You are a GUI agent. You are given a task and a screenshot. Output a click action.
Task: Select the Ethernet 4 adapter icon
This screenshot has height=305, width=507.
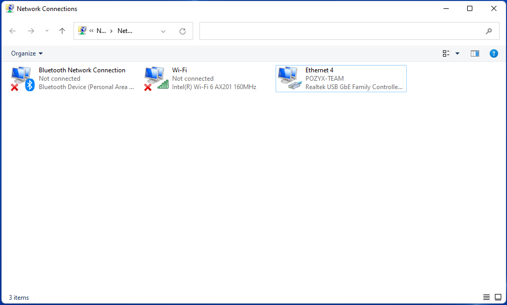[289, 79]
